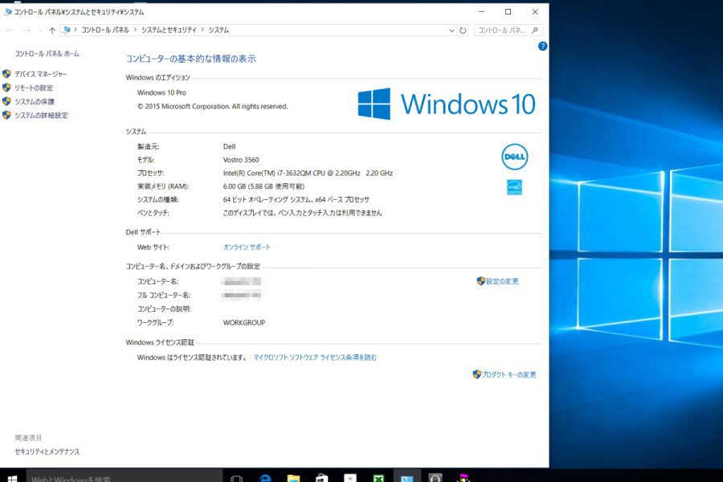Open the Windows Start button
Screen dimensions: 723x482
pos(12,478)
